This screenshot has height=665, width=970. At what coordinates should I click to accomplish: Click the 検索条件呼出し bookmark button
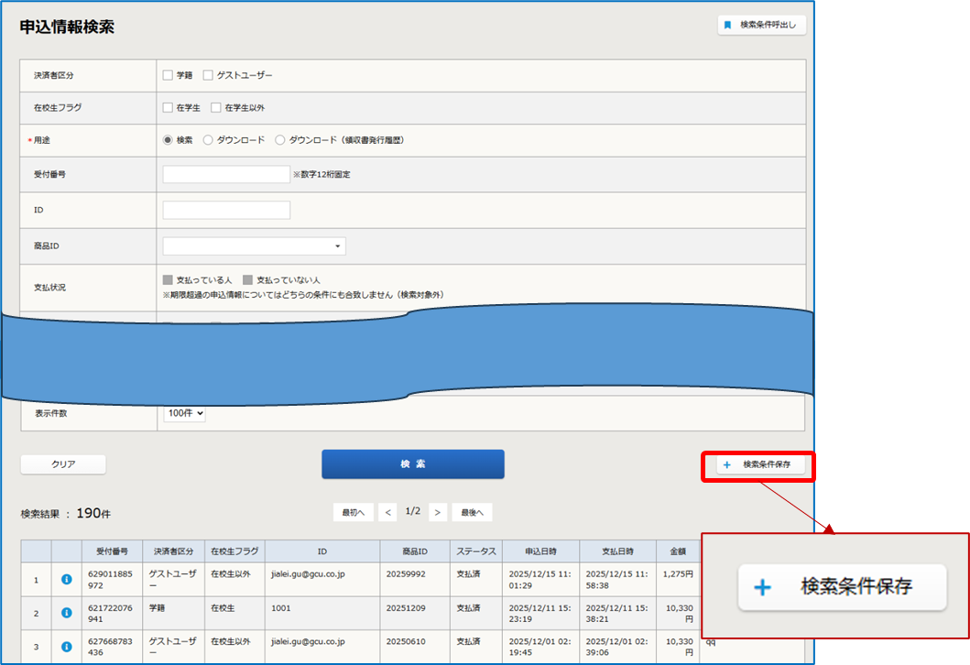click(x=761, y=26)
